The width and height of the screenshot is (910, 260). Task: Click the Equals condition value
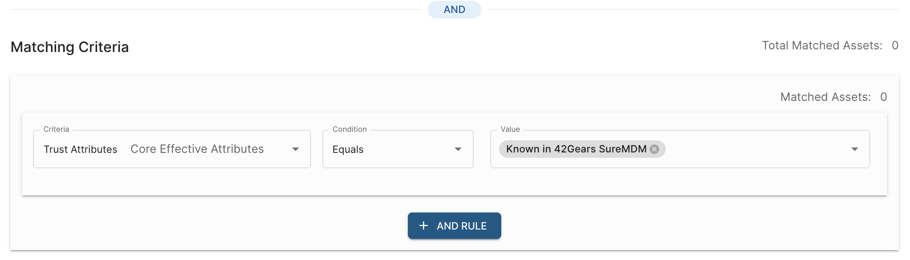[x=348, y=150]
